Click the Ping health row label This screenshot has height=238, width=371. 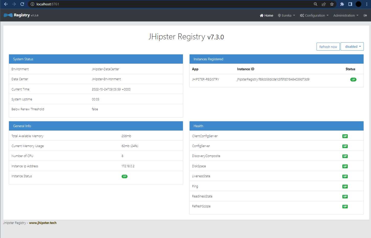[x=195, y=186]
